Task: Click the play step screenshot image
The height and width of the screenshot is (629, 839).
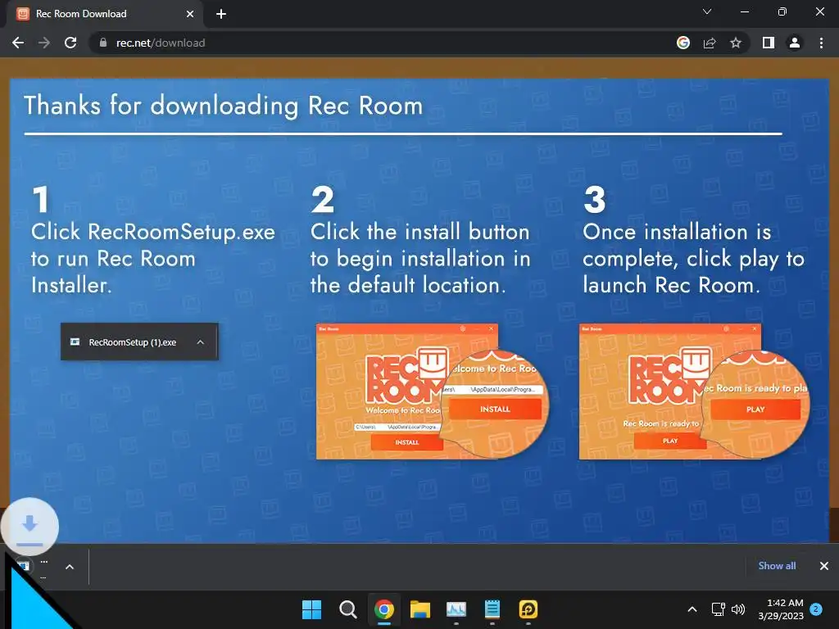Action: tap(695, 391)
